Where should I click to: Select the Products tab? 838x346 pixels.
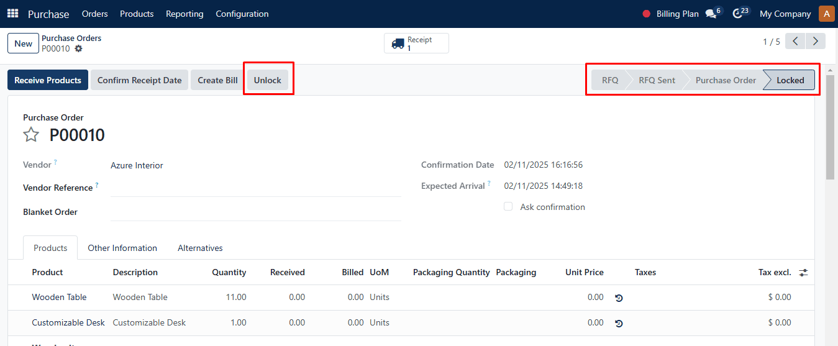click(50, 248)
